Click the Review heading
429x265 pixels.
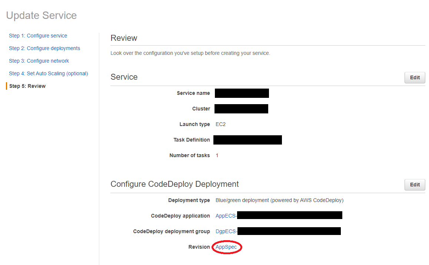click(x=124, y=38)
